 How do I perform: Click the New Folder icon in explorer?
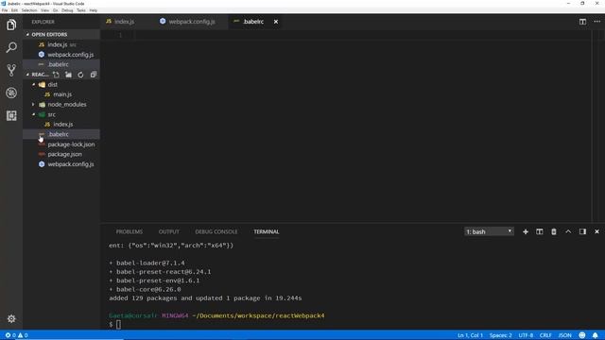[68, 75]
